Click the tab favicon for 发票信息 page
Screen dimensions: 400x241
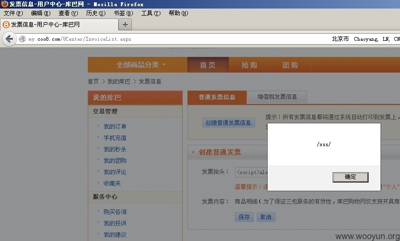(6, 25)
